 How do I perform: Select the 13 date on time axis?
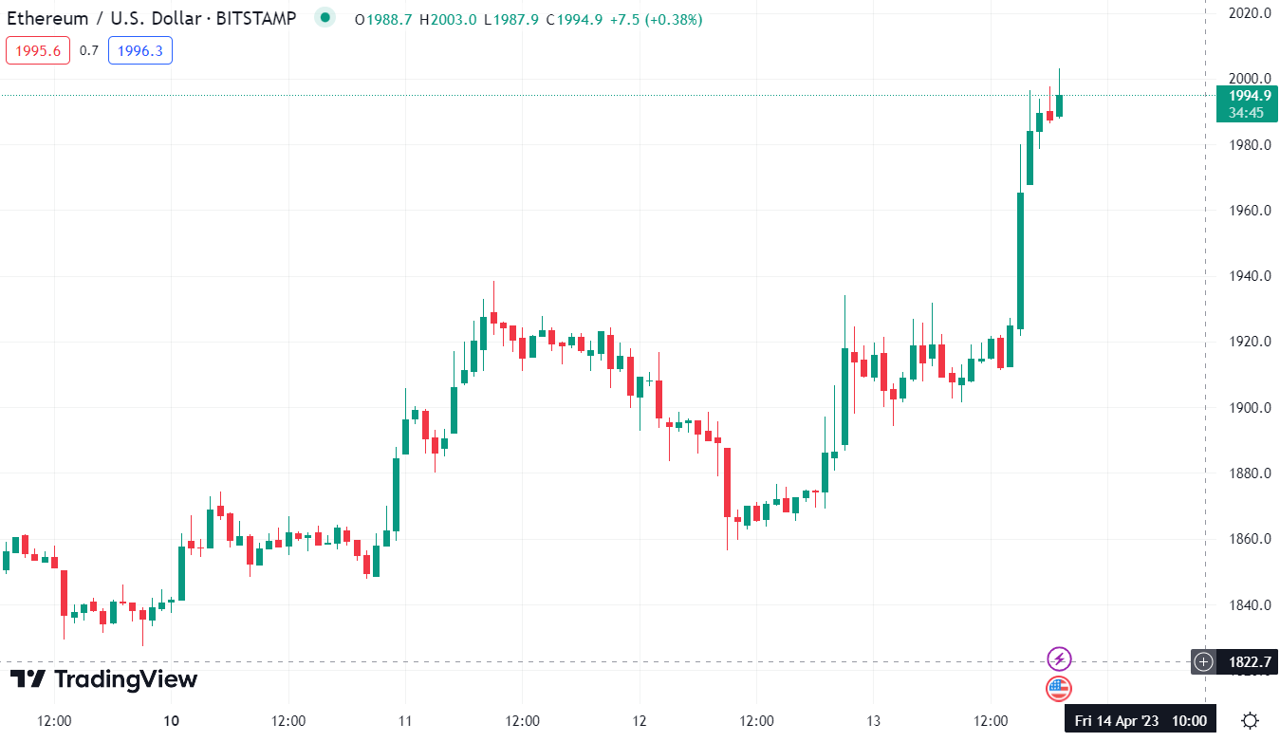pos(874,720)
